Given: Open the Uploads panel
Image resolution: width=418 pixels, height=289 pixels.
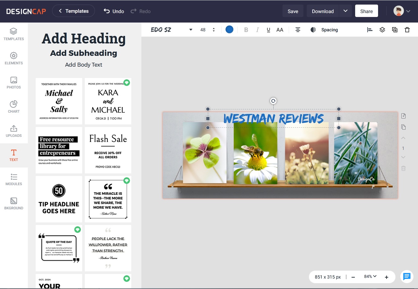Looking at the screenshot, I should click(13, 131).
